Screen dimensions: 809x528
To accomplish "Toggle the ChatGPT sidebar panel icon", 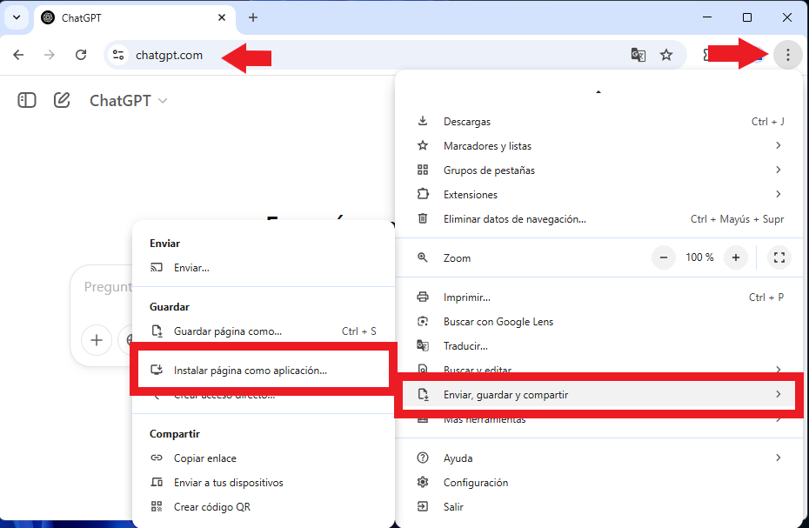I will 27,100.
